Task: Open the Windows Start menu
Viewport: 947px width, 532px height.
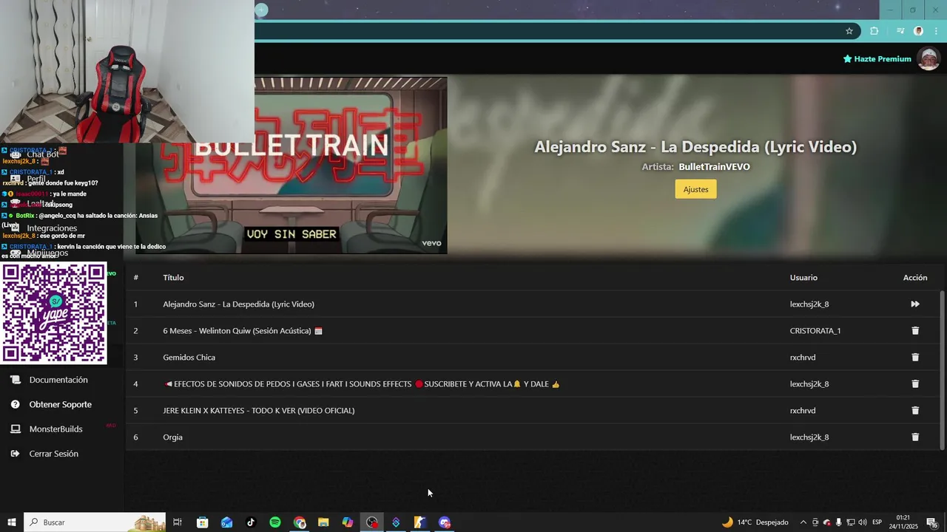Action: click(12, 522)
